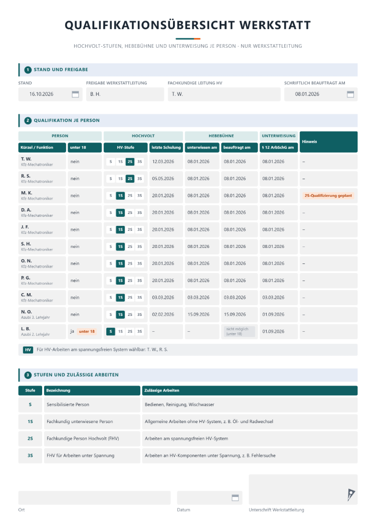376x532 pixels.
Task: Select HV-Stufe 2S for M. K.
Action: pyautogui.click(x=130, y=196)
